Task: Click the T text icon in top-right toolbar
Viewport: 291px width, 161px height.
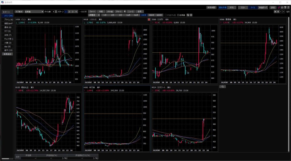Action: [x=285, y=7]
